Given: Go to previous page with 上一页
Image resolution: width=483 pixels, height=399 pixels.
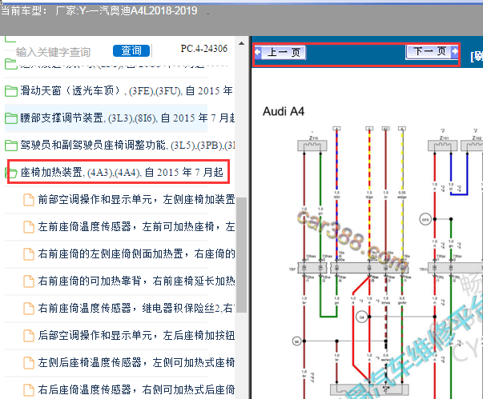Looking at the screenshot, I should click(280, 52).
